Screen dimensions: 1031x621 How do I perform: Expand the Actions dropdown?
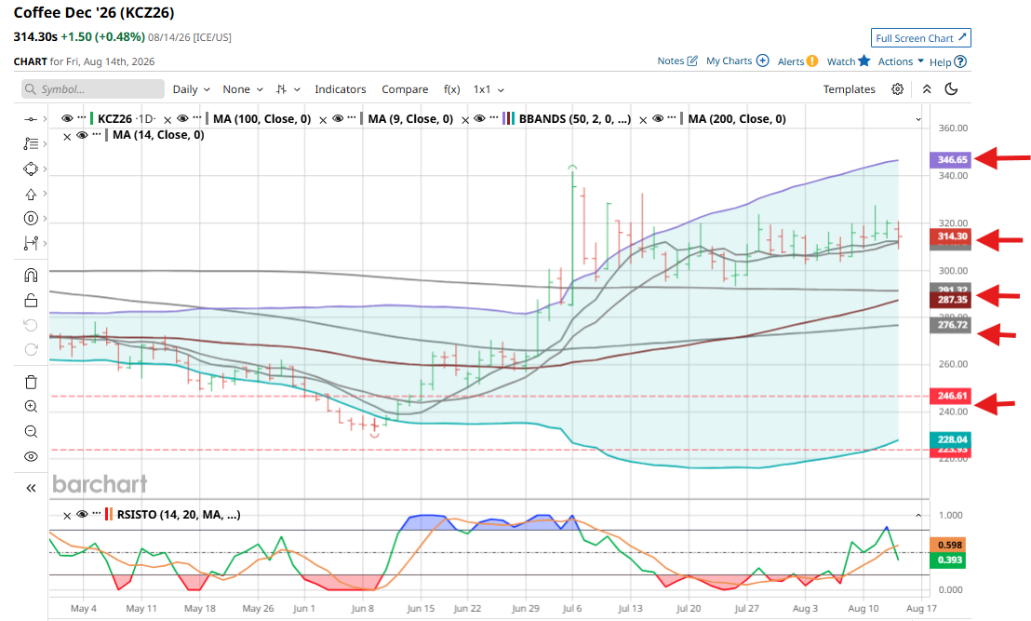pyautogui.click(x=901, y=61)
